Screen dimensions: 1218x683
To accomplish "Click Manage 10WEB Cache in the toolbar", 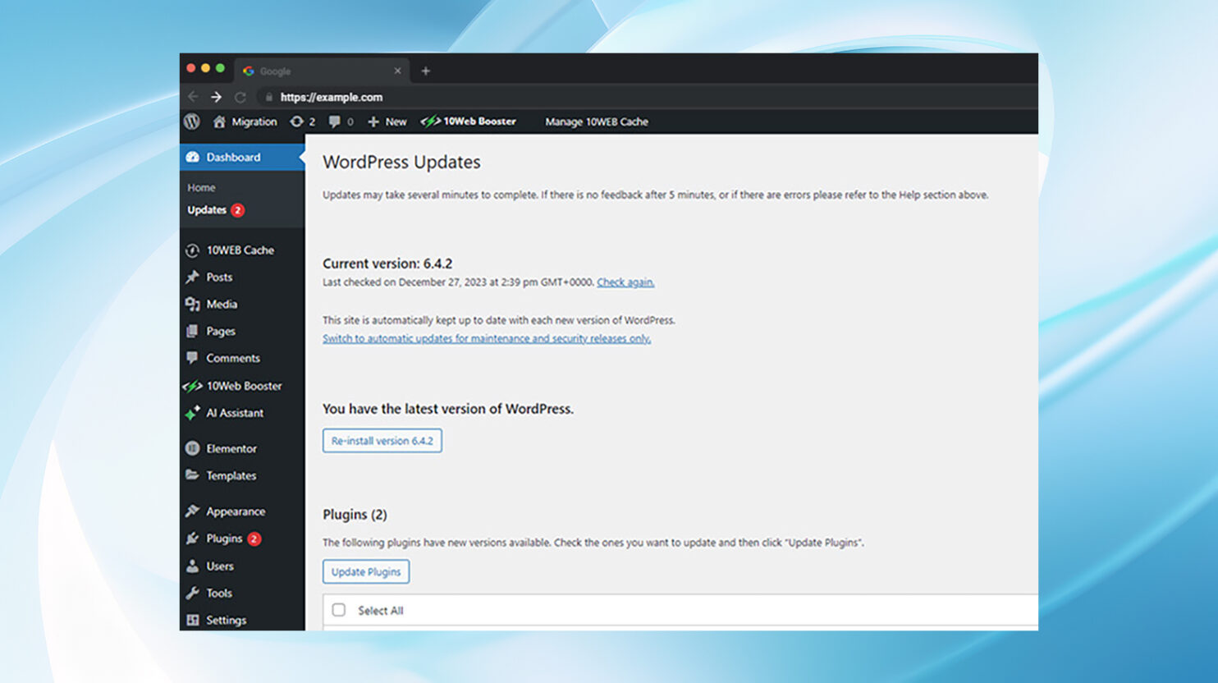I will (597, 121).
